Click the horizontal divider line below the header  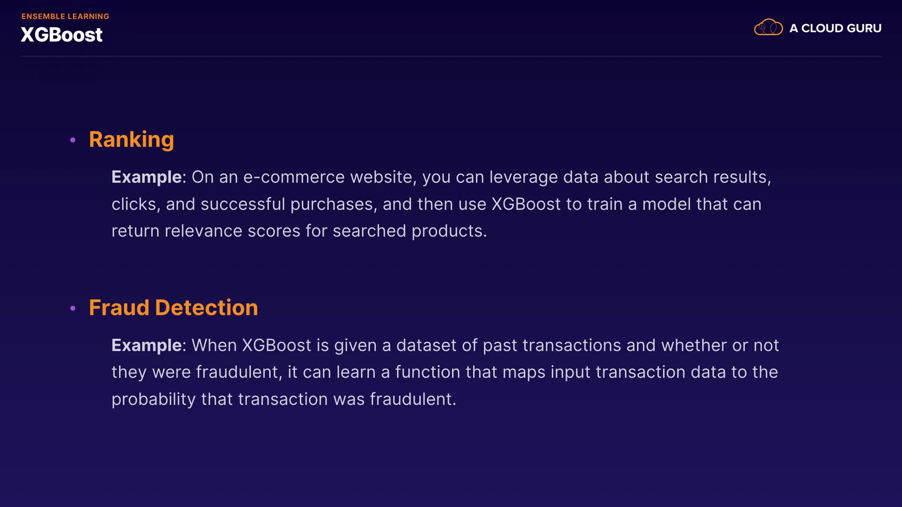tap(451, 56)
